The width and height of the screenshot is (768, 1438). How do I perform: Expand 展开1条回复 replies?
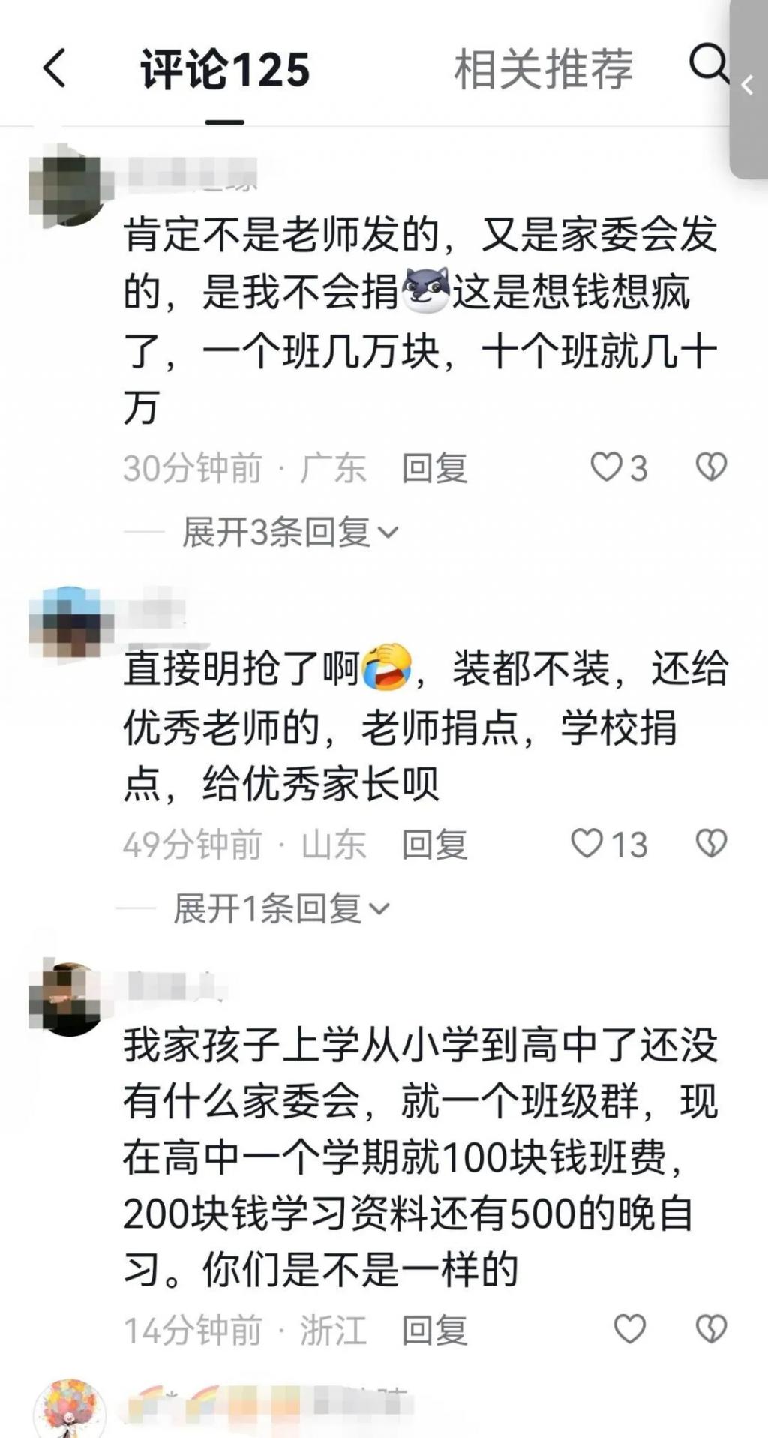click(282, 909)
